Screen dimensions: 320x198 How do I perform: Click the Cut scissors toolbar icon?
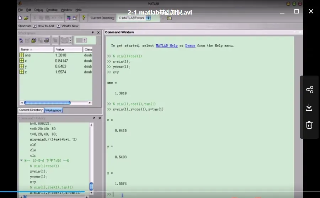pyautogui.click(x=35, y=18)
